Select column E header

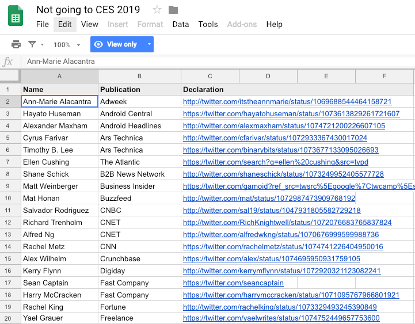[x=326, y=76]
